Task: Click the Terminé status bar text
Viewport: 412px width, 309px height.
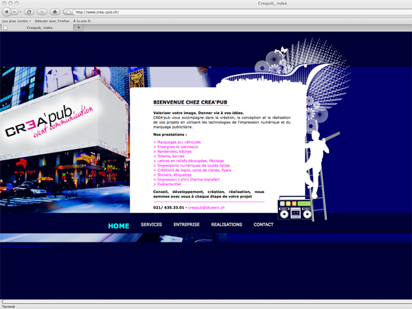Action: [8, 307]
